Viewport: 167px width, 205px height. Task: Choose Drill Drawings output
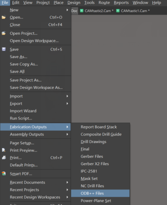tap(100, 142)
